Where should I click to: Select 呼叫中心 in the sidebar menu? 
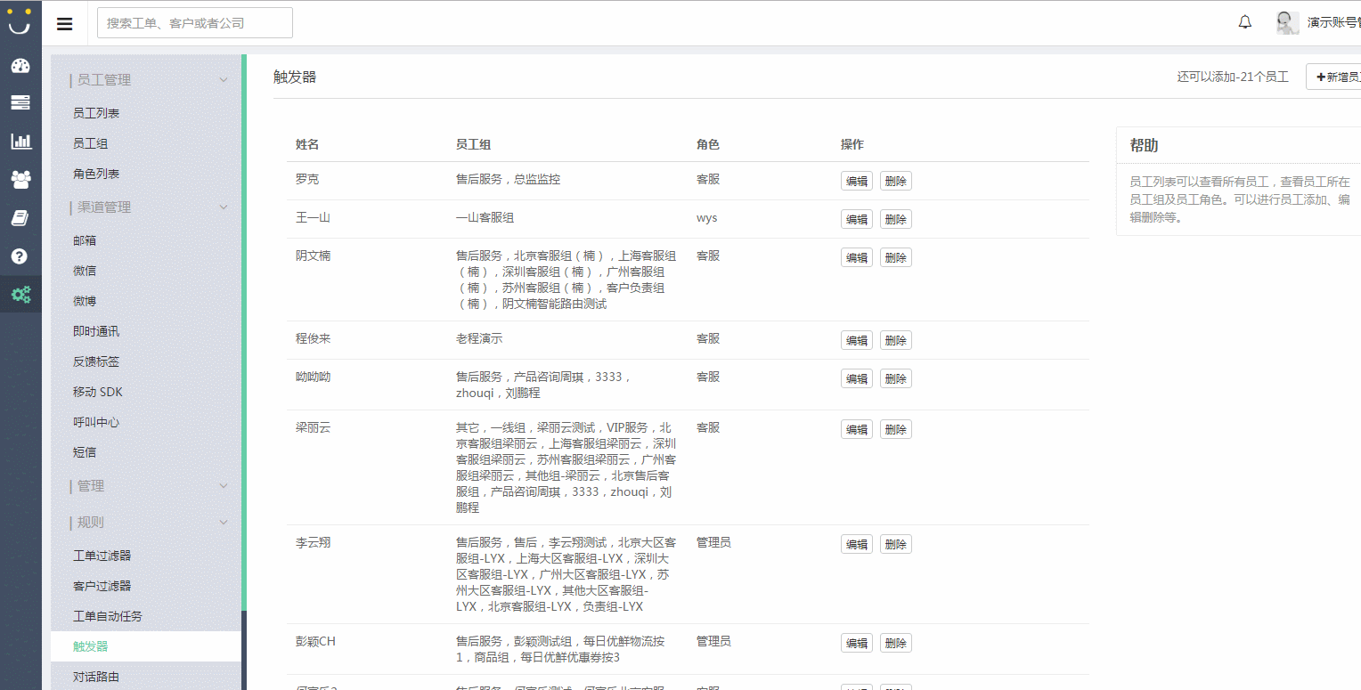tap(96, 422)
